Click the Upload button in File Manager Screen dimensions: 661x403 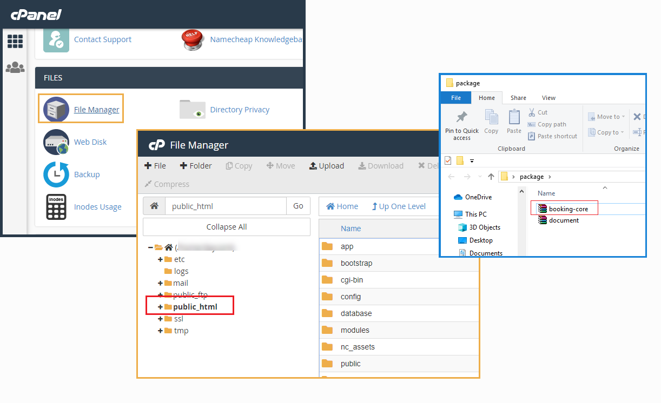pyautogui.click(x=327, y=166)
